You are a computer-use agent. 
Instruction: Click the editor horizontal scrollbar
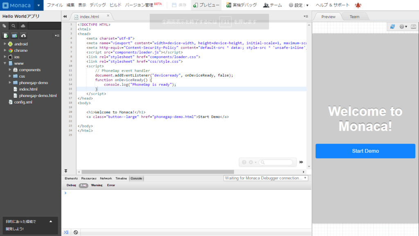click(158, 172)
